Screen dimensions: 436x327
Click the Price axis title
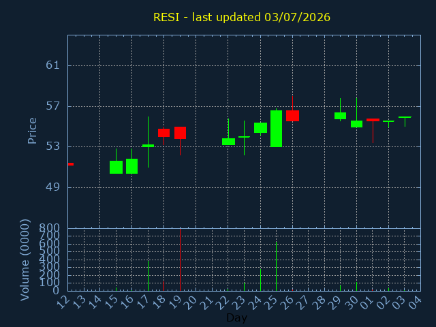[x=32, y=131]
